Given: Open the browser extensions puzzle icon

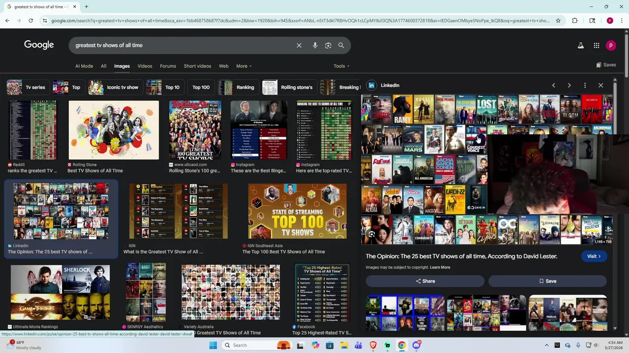Looking at the screenshot, I should (574, 21).
